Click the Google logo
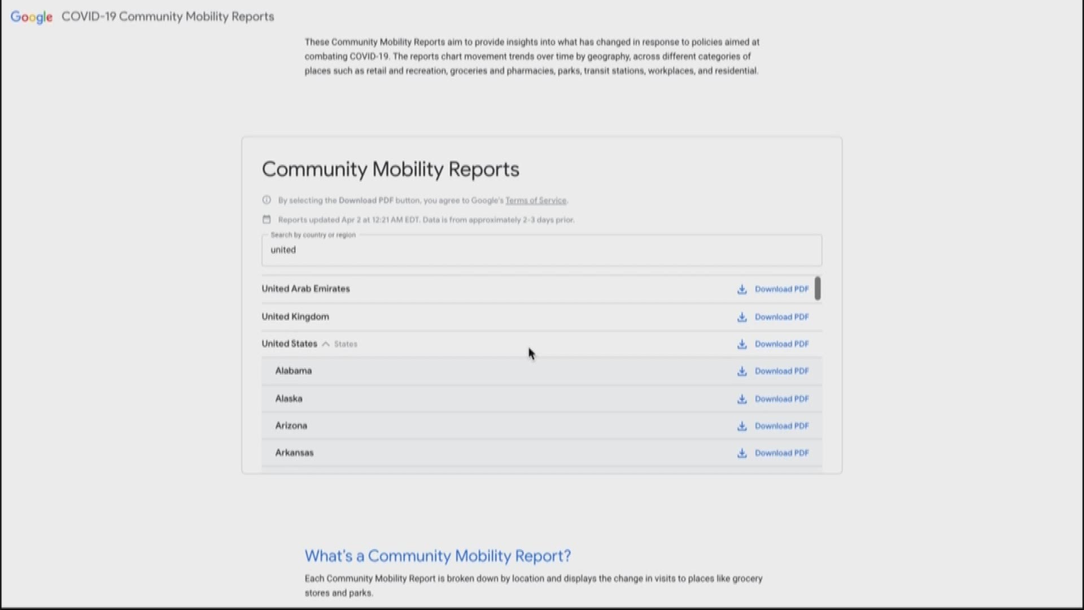Image resolution: width=1084 pixels, height=610 pixels. pos(32,17)
